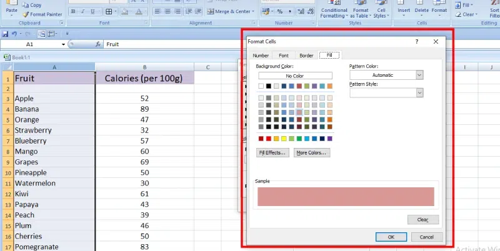
Task: Toggle Underline formatting in Font group
Action: 92,11
